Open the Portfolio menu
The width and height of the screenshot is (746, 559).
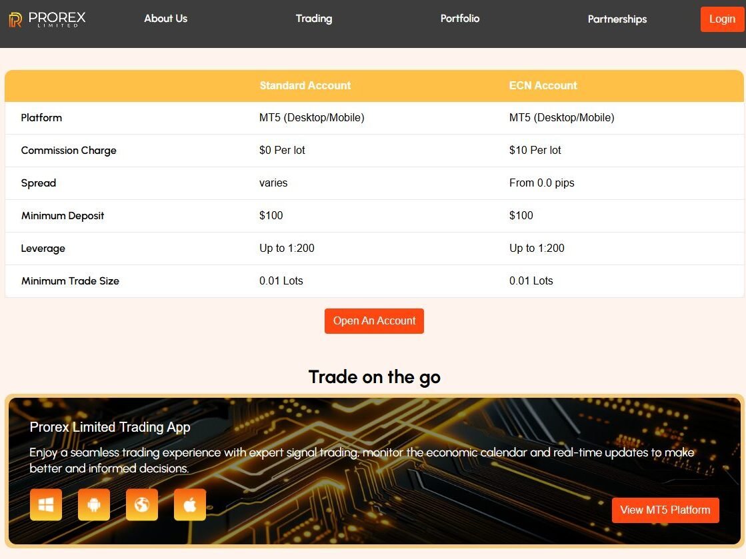(459, 19)
